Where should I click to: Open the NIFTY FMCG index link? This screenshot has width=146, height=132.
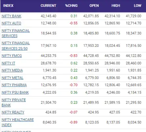12,56
